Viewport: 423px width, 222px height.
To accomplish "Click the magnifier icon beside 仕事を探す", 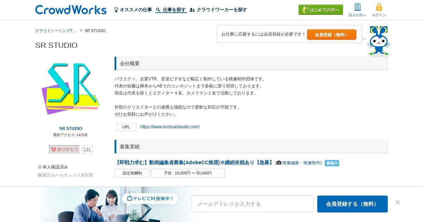I will pyautogui.click(x=158, y=10).
